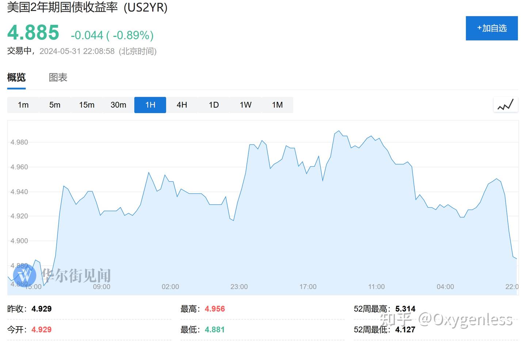Click the +加自选 button
This screenshot has width=526, height=343.
[x=492, y=28]
